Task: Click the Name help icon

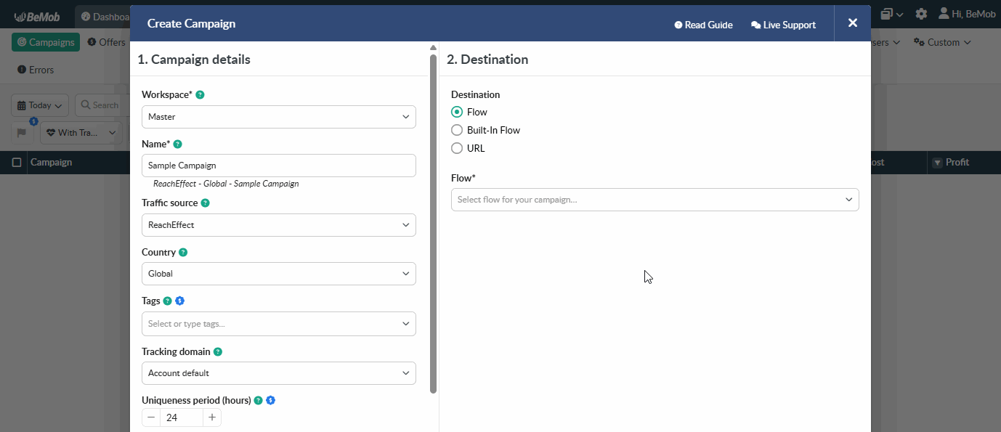Action: point(178,144)
